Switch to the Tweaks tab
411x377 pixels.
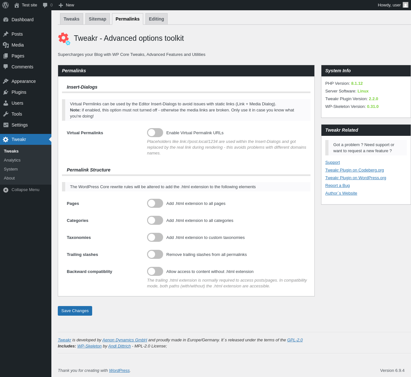(x=72, y=19)
